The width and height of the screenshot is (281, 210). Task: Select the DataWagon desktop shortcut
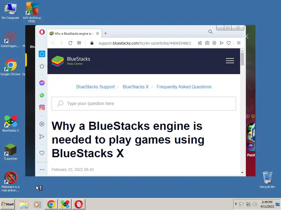pyautogui.click(x=10, y=39)
